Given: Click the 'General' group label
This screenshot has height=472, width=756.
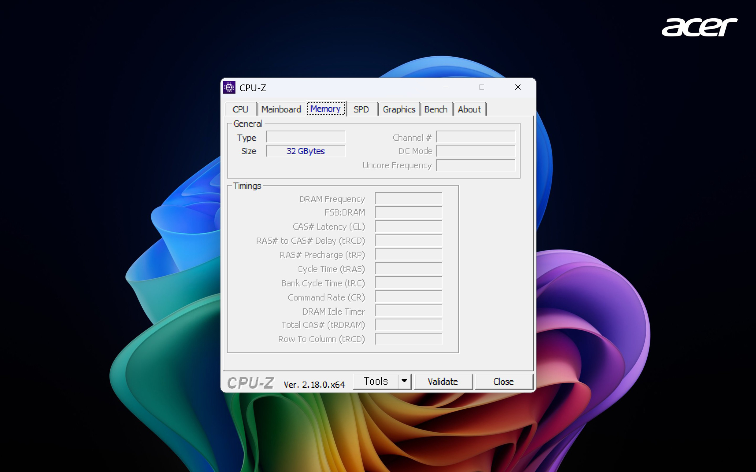Looking at the screenshot, I should point(248,124).
